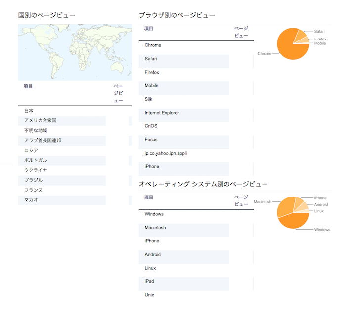
Task: Click the Macintosh row in OS table
Action: pos(196,230)
